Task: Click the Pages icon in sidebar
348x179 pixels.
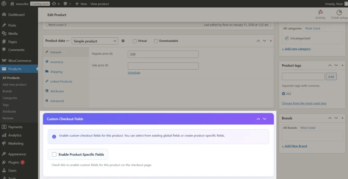Action: tap(4, 42)
